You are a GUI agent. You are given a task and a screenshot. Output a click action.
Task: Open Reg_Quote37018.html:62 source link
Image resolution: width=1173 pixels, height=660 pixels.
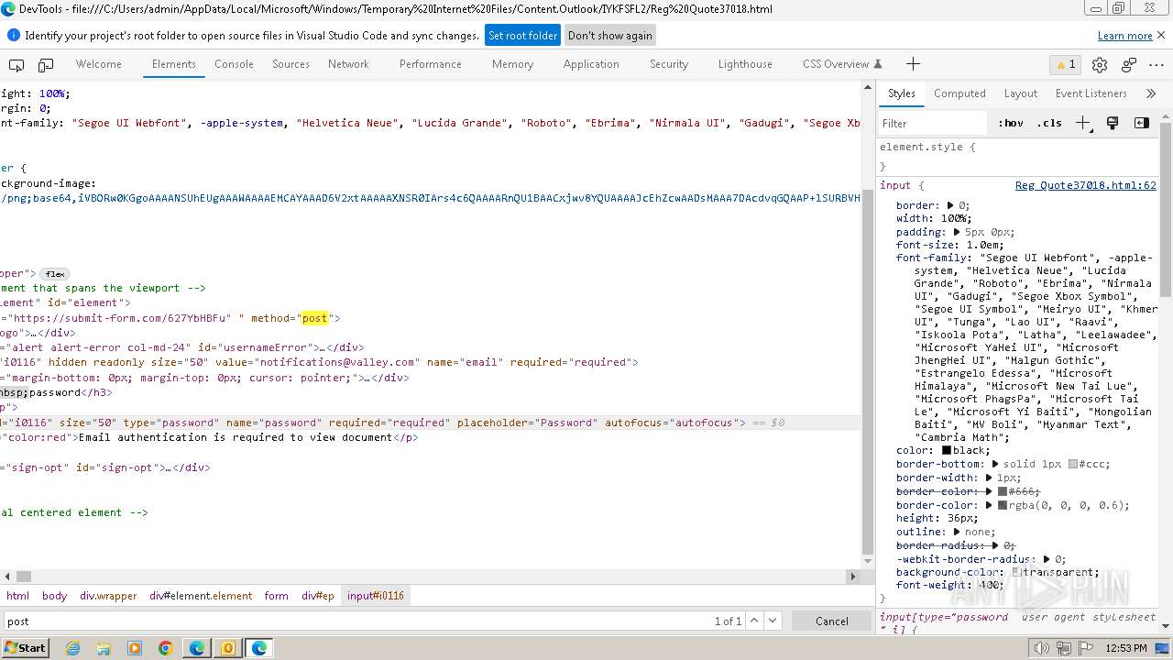(1086, 185)
